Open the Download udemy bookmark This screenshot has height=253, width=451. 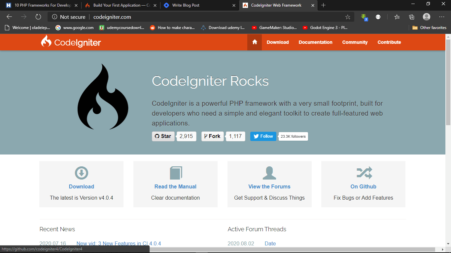(223, 28)
